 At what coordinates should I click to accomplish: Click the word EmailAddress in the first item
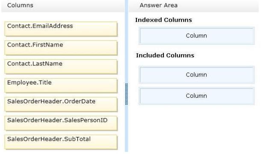coord(53,26)
